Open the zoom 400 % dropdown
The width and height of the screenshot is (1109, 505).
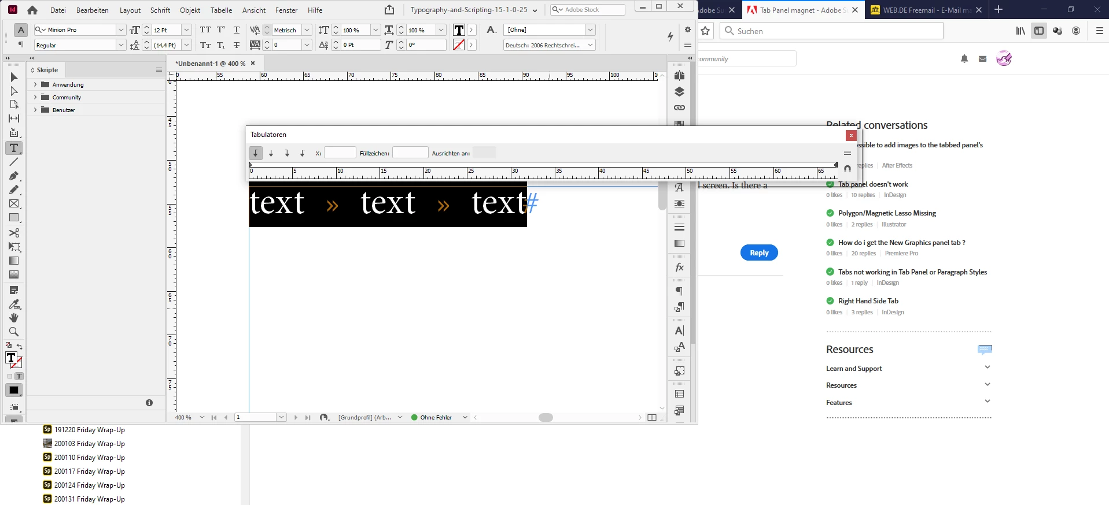click(202, 417)
